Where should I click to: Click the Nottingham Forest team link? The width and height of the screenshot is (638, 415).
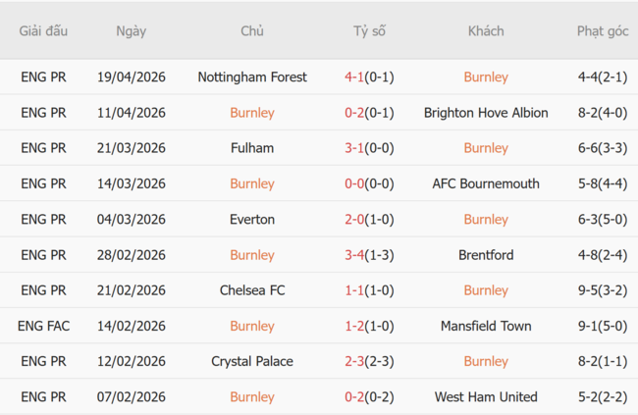coord(252,77)
